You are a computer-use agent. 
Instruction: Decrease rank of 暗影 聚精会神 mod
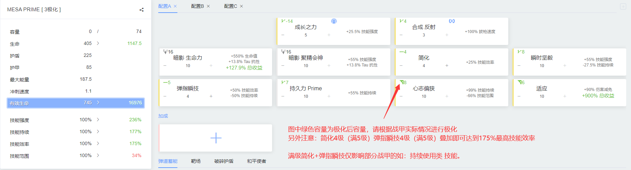coord(283,66)
